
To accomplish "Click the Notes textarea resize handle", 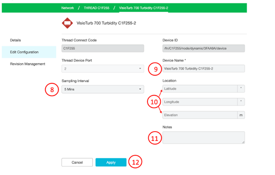I will pyautogui.click(x=243, y=142).
